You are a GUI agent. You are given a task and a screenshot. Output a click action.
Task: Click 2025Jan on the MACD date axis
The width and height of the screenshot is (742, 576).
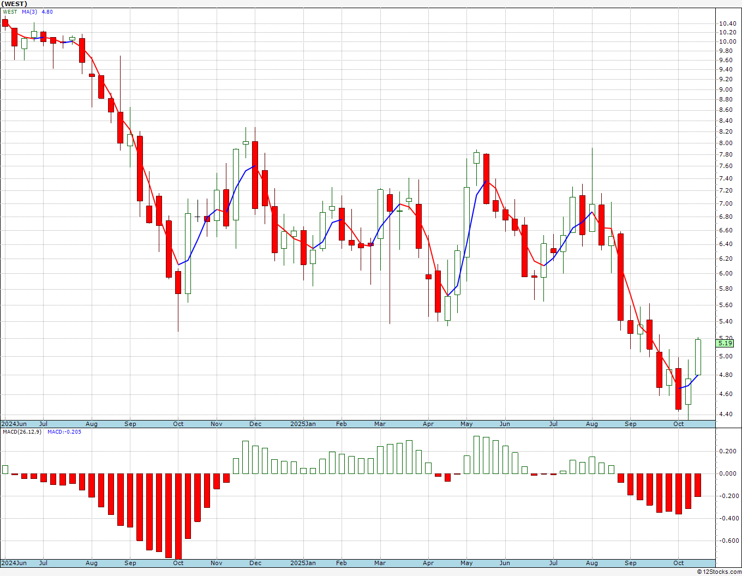[303, 563]
